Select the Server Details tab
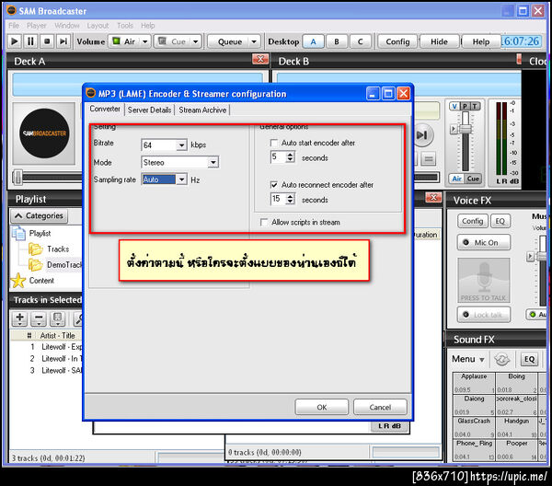The width and height of the screenshot is (552, 486). [149, 110]
